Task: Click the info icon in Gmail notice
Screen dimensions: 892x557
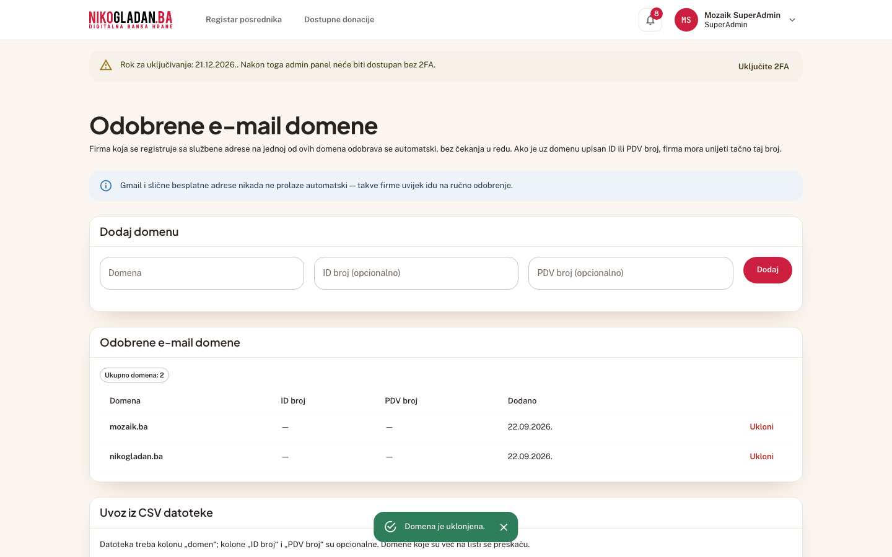Action: [106, 186]
